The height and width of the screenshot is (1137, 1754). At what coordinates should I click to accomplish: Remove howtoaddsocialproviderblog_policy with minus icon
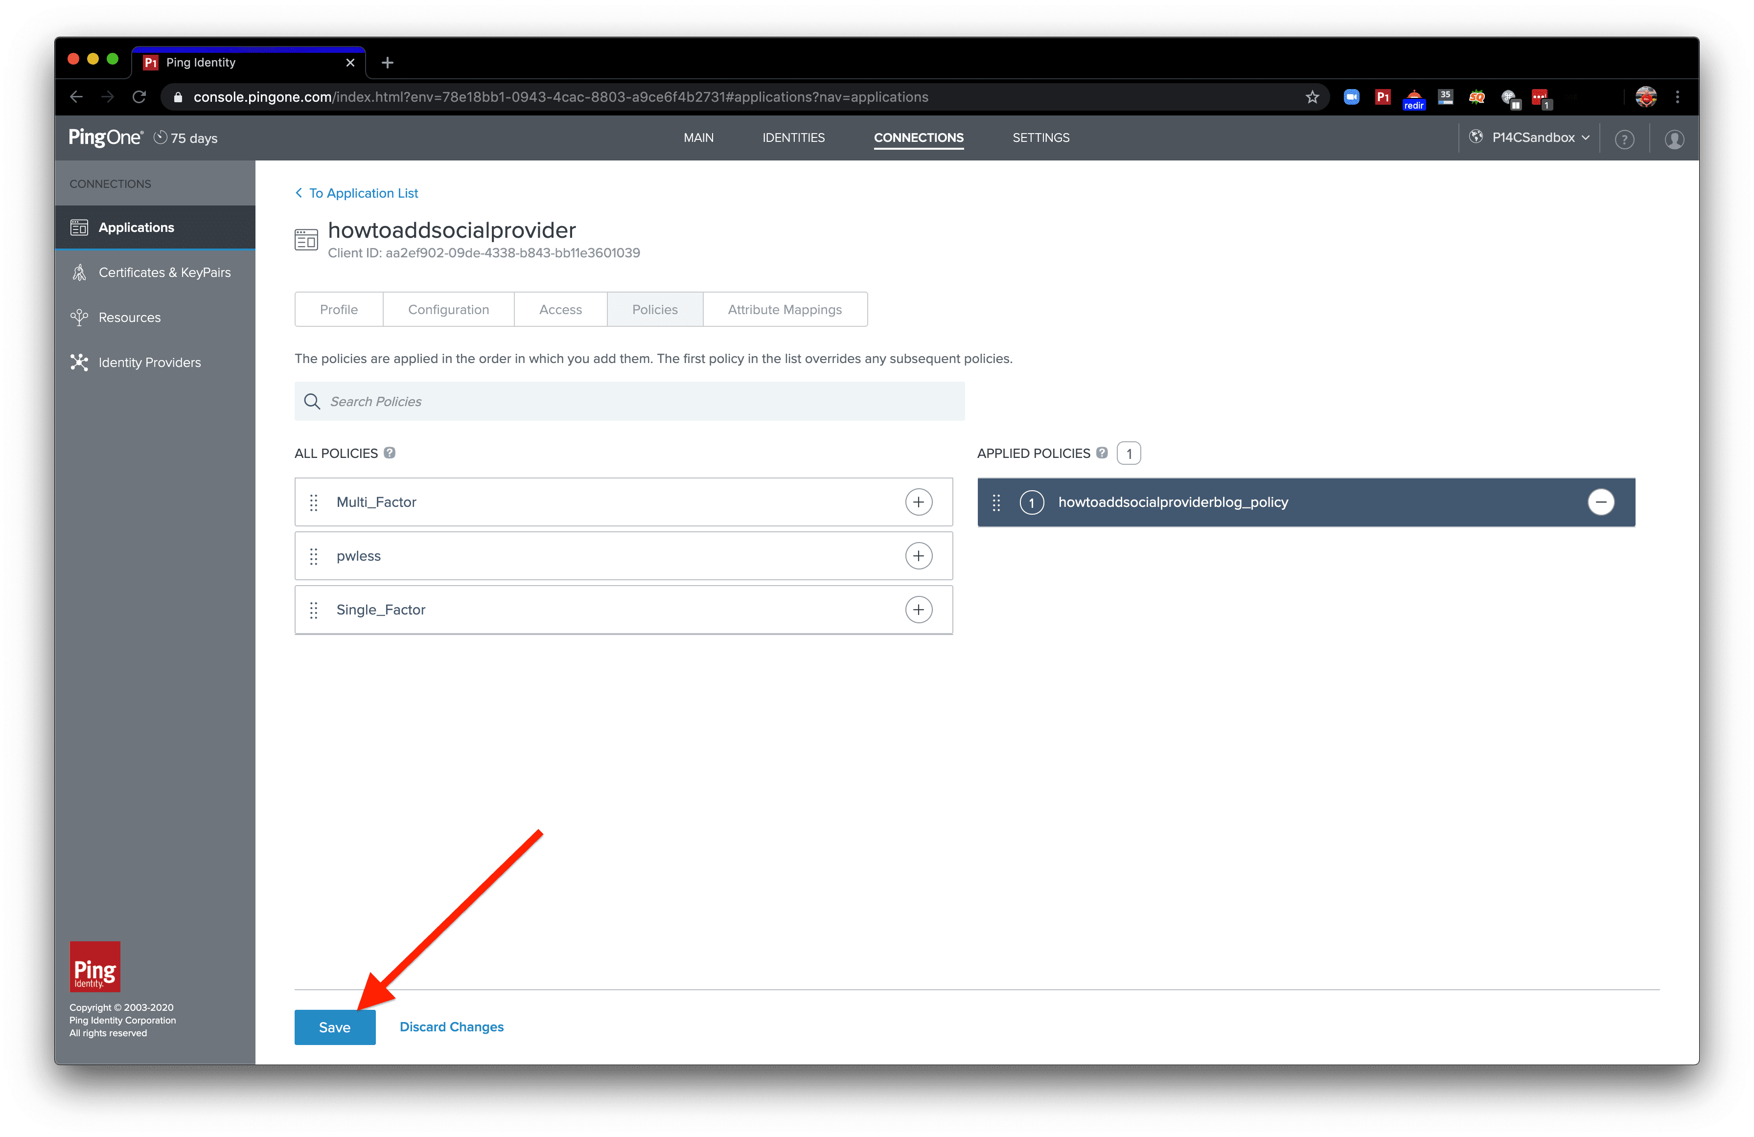(1601, 502)
